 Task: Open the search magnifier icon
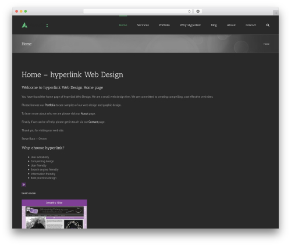point(268,25)
